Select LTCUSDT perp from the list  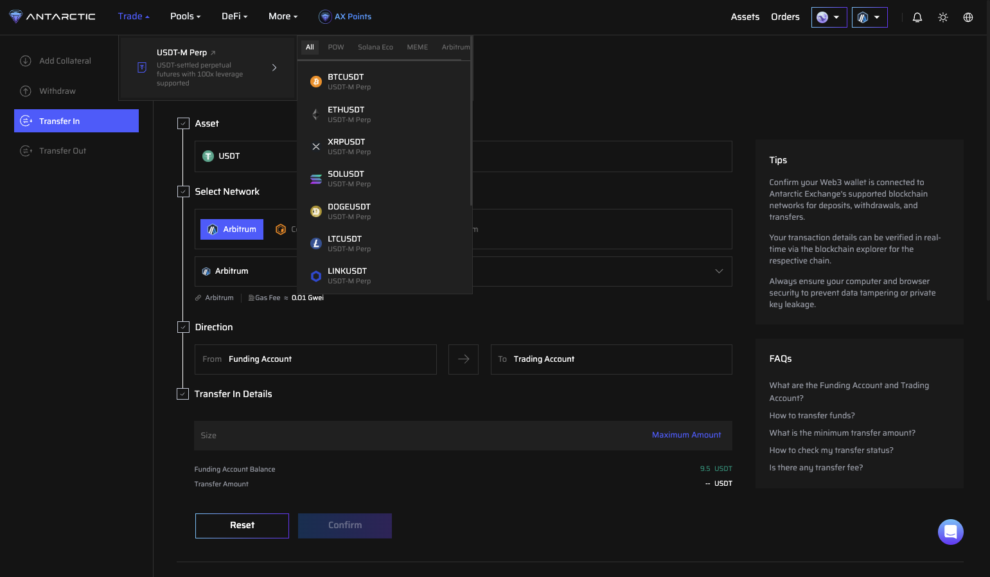(384, 244)
